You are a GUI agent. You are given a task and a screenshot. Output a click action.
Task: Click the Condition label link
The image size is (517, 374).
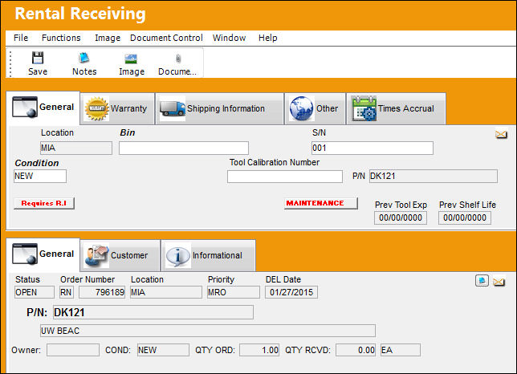[x=37, y=163]
